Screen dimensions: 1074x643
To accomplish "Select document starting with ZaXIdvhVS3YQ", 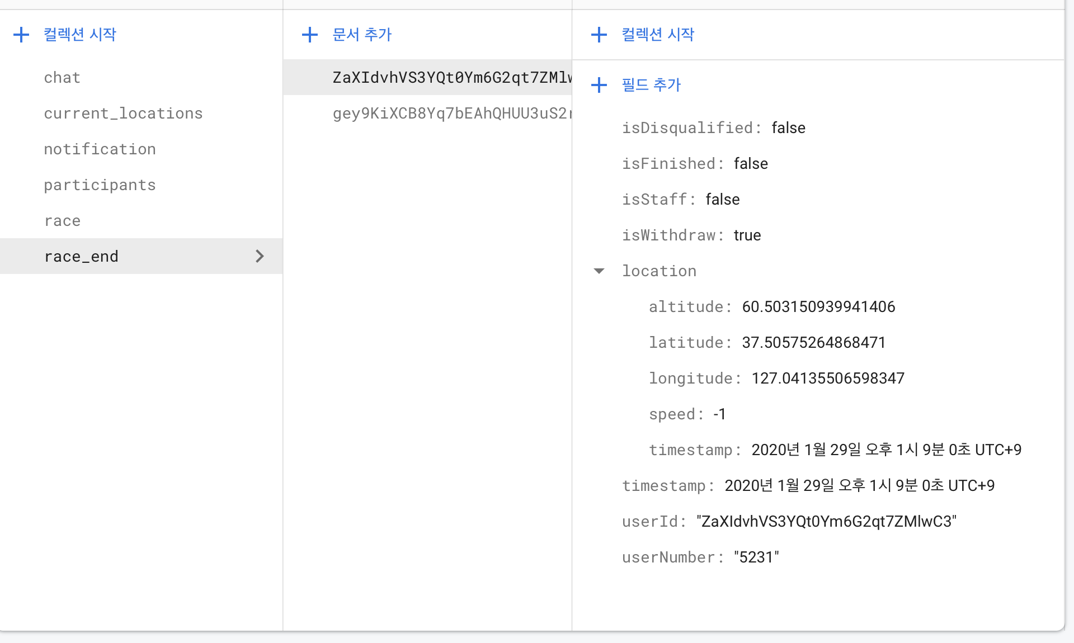I will (451, 78).
